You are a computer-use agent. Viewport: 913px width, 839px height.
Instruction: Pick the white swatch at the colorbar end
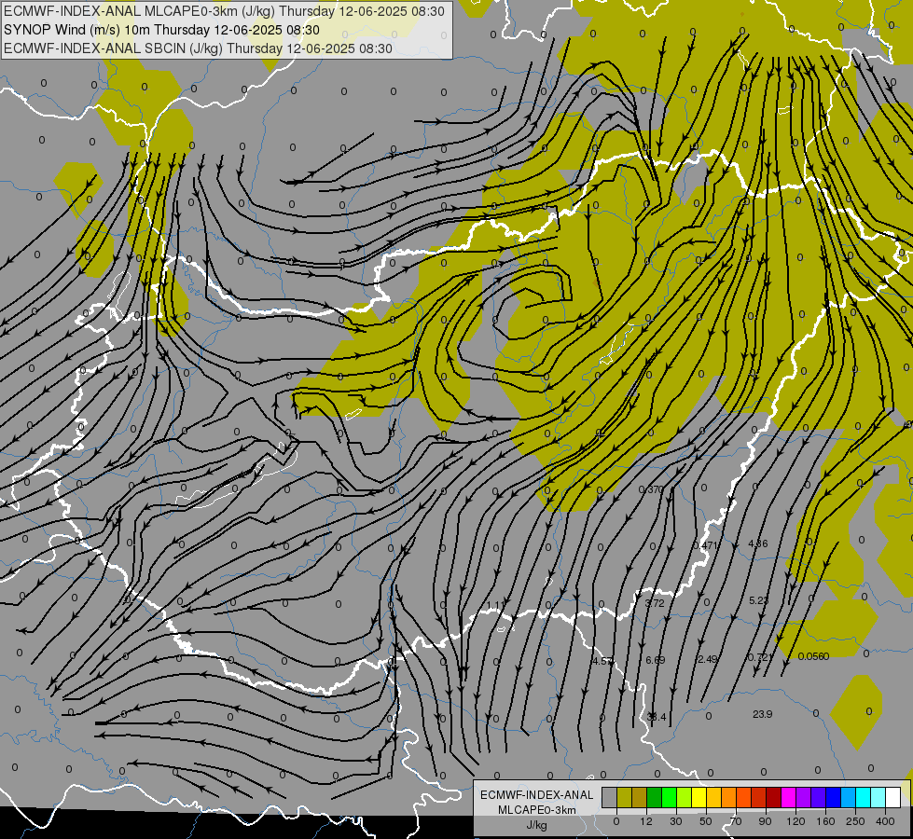tap(893, 798)
